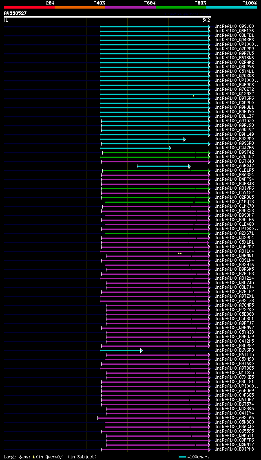
Task: Open hit UniRef100_Q8H176
Action: (234, 31)
